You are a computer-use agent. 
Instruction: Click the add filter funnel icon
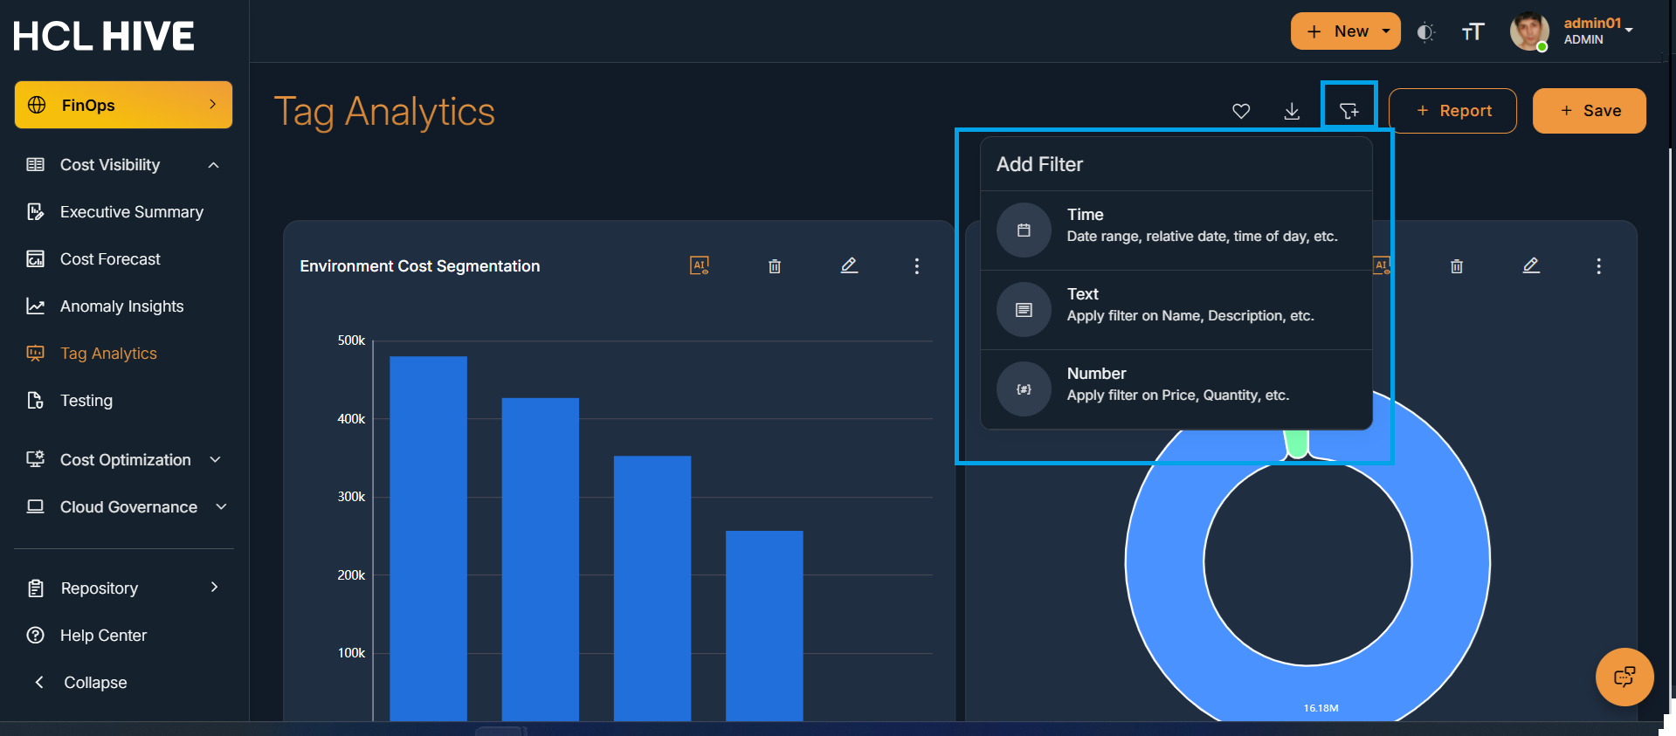coord(1348,111)
